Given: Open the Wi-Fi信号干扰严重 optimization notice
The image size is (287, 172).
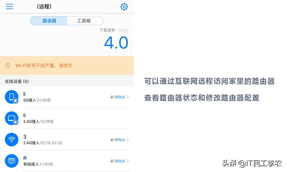Looking at the screenshot, I should click(x=44, y=66).
